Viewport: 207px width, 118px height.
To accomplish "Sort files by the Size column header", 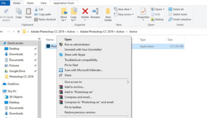I will point(170,40).
